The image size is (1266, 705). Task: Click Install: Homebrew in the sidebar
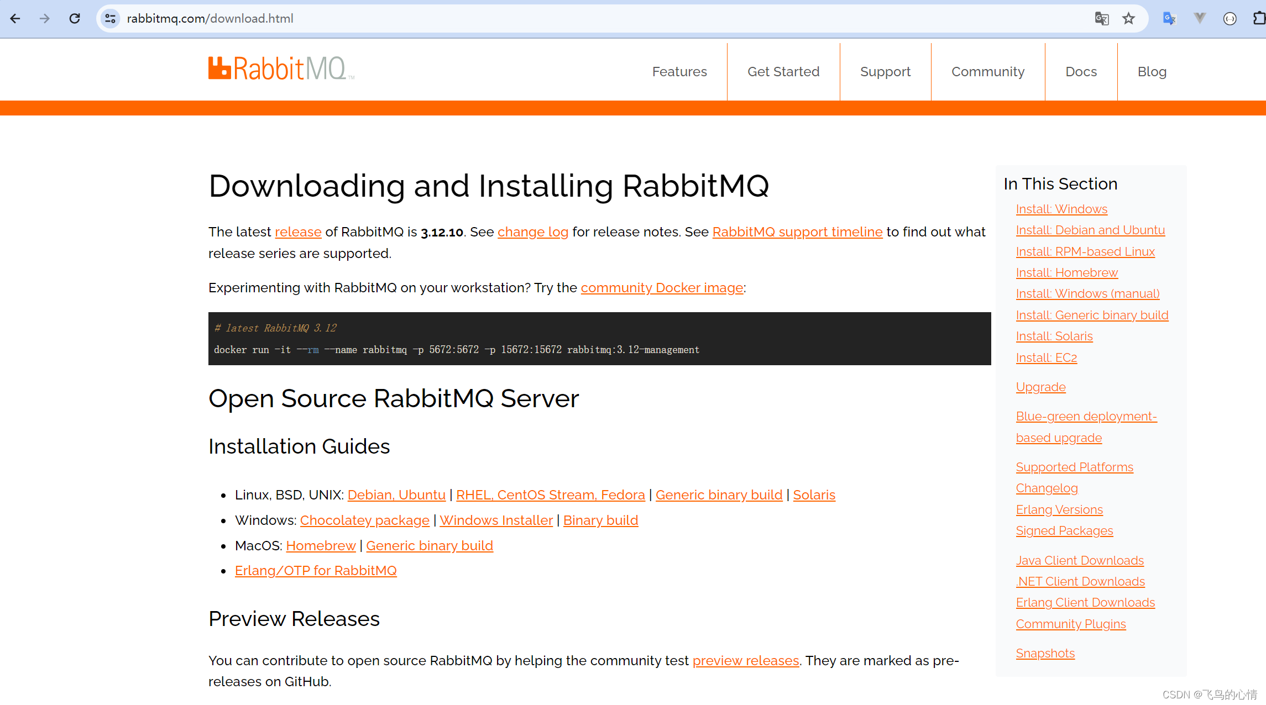click(x=1067, y=272)
